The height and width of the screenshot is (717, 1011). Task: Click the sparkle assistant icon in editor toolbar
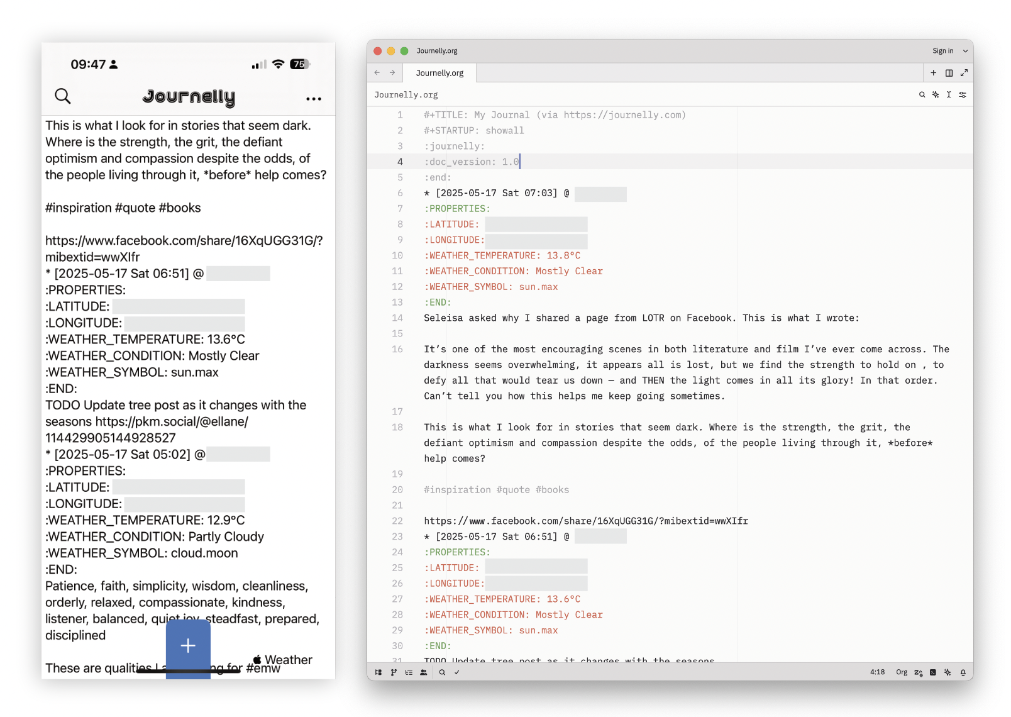tap(936, 95)
